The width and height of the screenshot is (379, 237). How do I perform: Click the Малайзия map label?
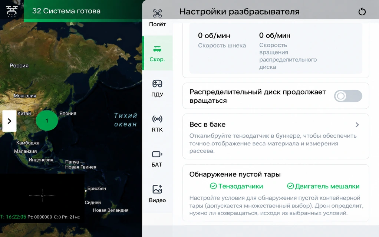pos(25,151)
